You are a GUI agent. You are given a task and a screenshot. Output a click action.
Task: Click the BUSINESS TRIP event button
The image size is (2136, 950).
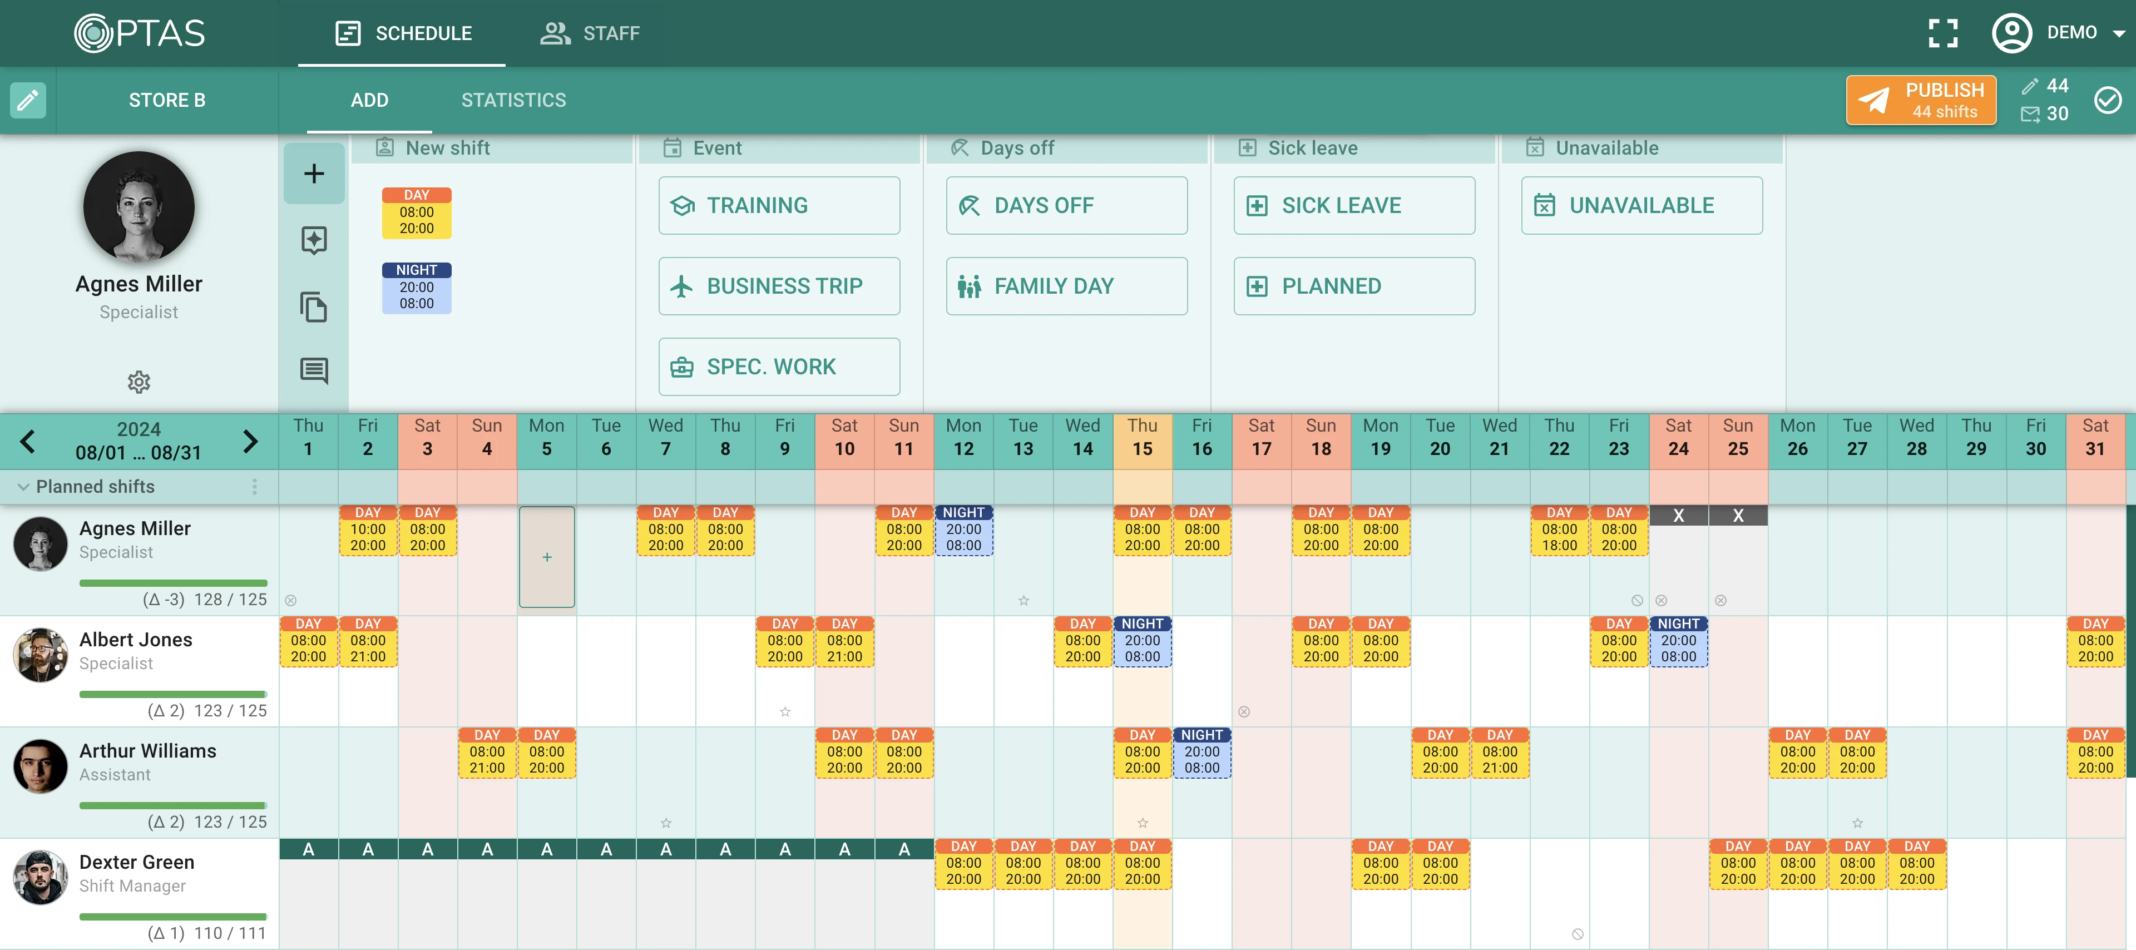(779, 286)
